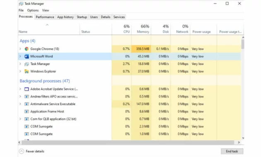Screen dimensions: 261x157
Task: Select the Windows Explorer process name
Action: (x=43, y=71)
